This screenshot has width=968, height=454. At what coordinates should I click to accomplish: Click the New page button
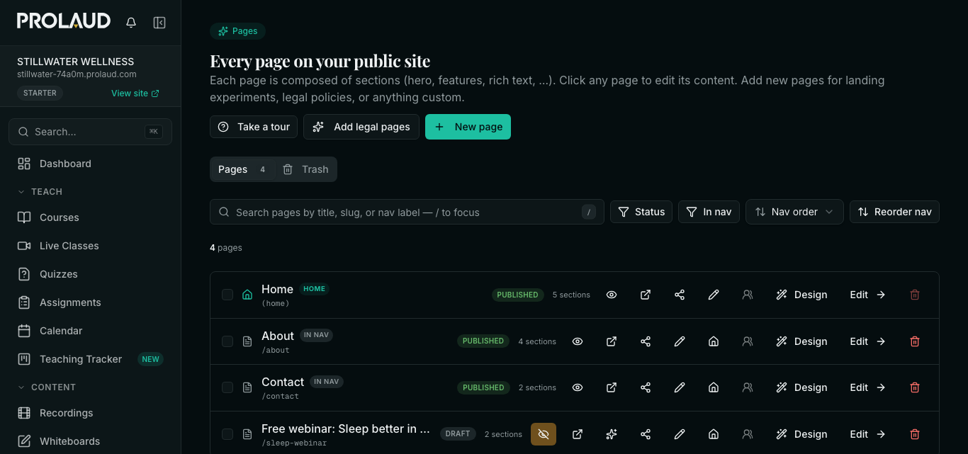click(x=468, y=127)
